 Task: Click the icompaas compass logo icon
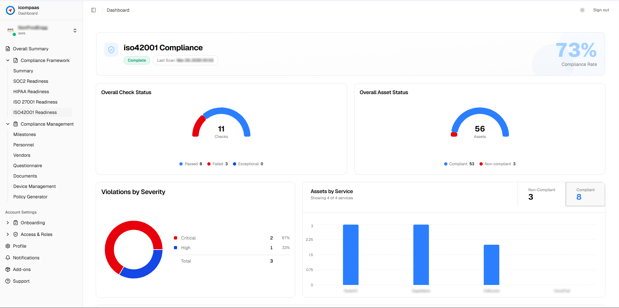click(x=10, y=10)
